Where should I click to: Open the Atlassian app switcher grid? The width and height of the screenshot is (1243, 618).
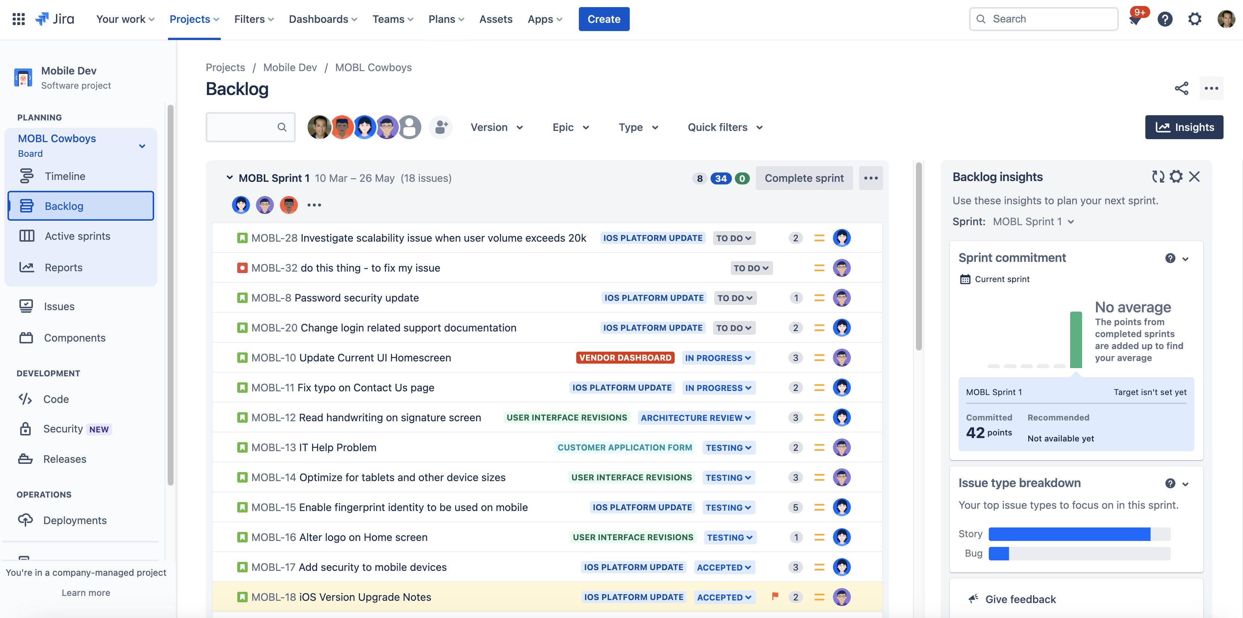[x=18, y=19]
